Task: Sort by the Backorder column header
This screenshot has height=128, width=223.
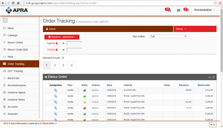Action: pos(204,85)
